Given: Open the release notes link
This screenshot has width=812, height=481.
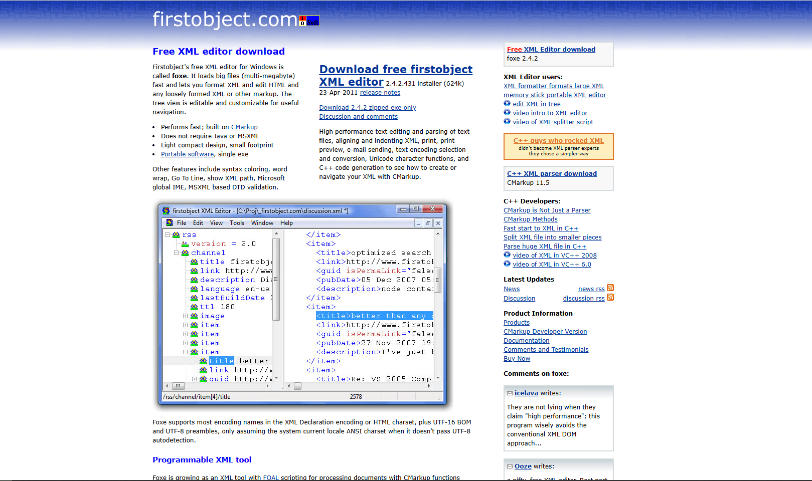Looking at the screenshot, I should 380,92.
